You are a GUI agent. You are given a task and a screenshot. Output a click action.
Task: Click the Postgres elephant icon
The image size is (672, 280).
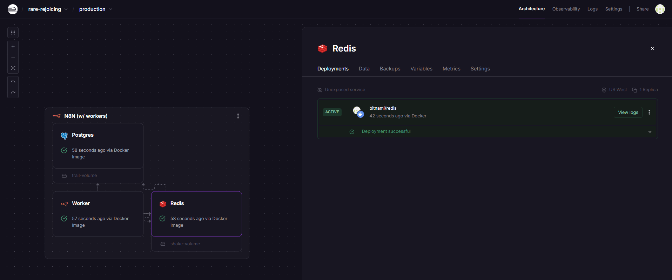coord(64,136)
